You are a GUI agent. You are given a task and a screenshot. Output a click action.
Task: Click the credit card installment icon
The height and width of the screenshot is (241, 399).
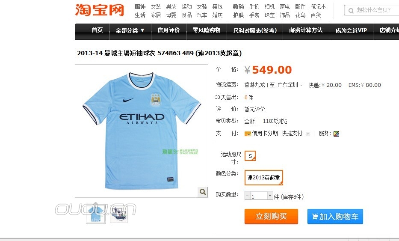[x=248, y=134]
